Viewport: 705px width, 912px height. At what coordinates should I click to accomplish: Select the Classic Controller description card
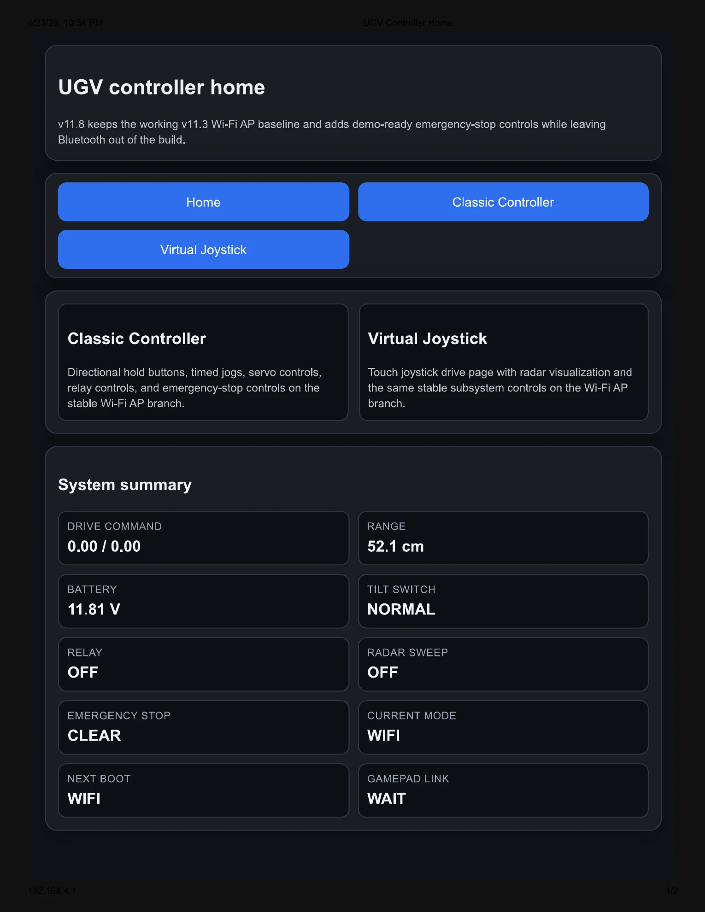pos(203,362)
